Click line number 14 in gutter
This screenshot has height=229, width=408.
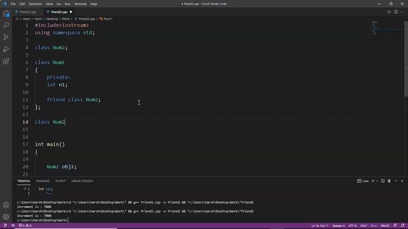pyautogui.click(x=25, y=122)
